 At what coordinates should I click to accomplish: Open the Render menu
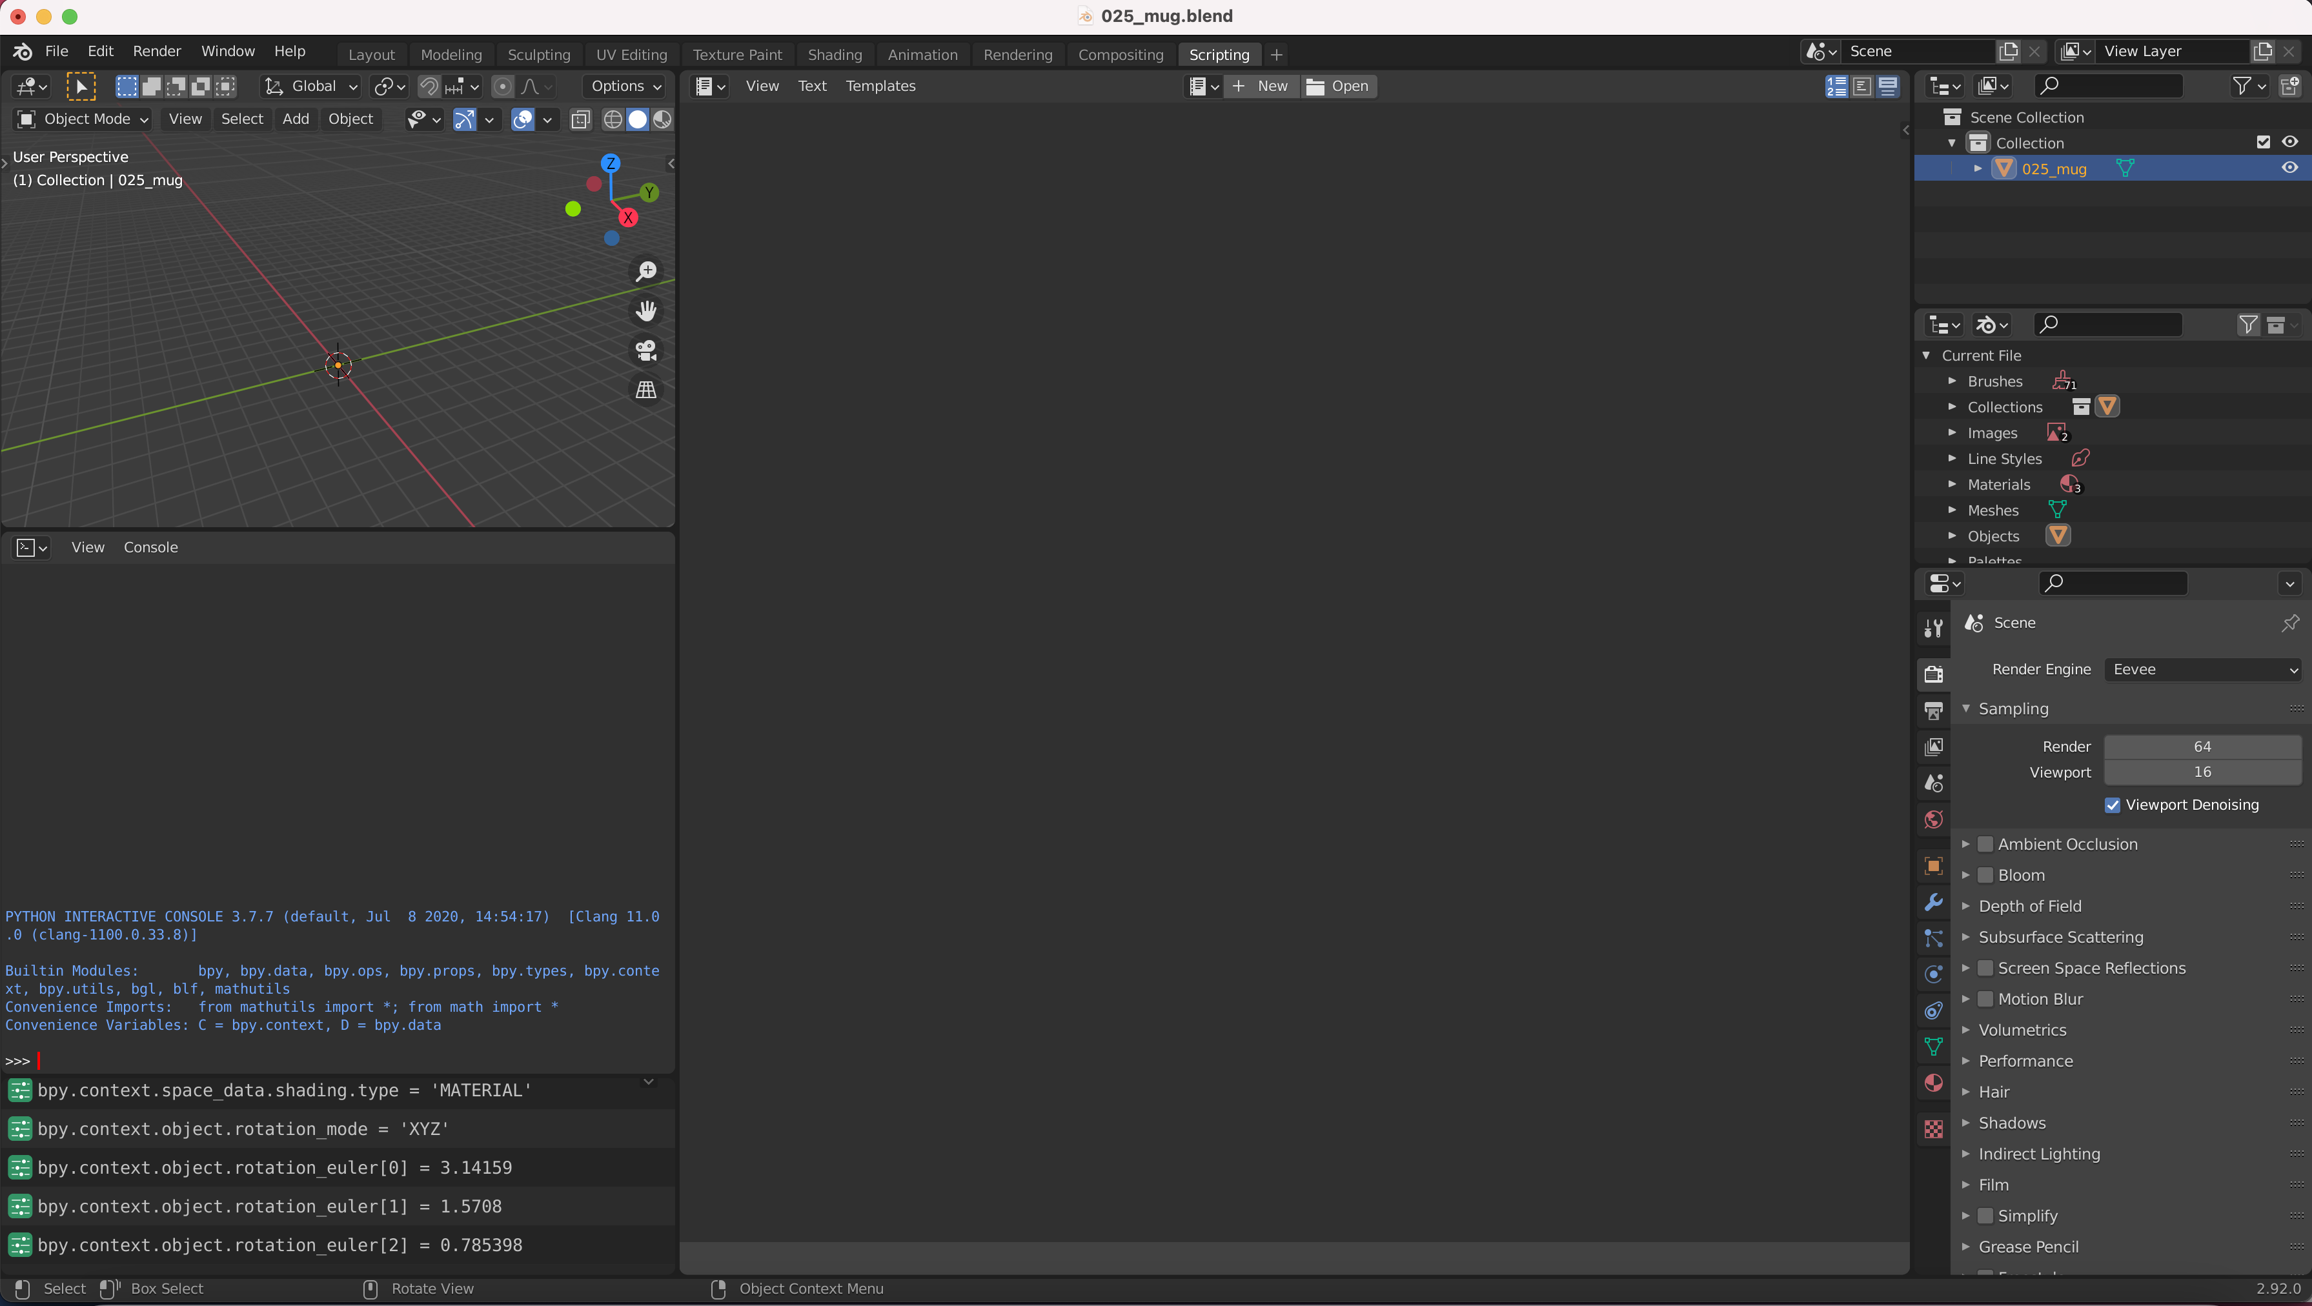(x=157, y=51)
